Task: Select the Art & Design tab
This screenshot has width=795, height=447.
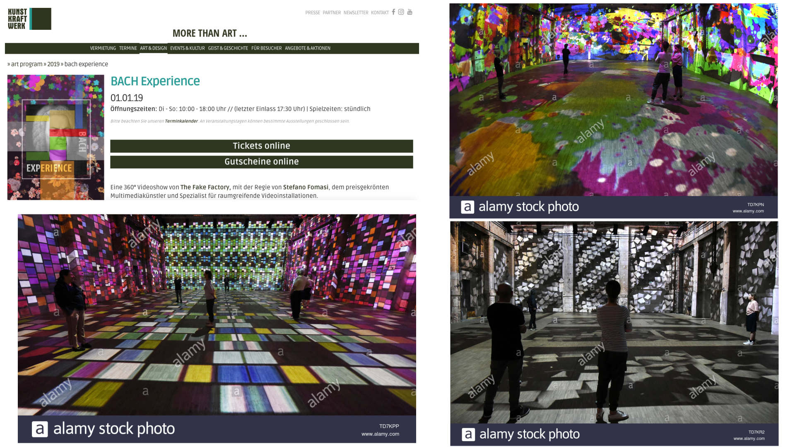Action: click(153, 48)
